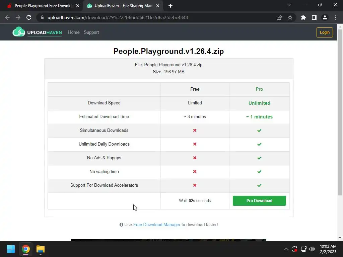Image resolution: width=343 pixels, height=257 pixels.
Task: Follow the Free Download Manager link
Action: click(x=157, y=225)
